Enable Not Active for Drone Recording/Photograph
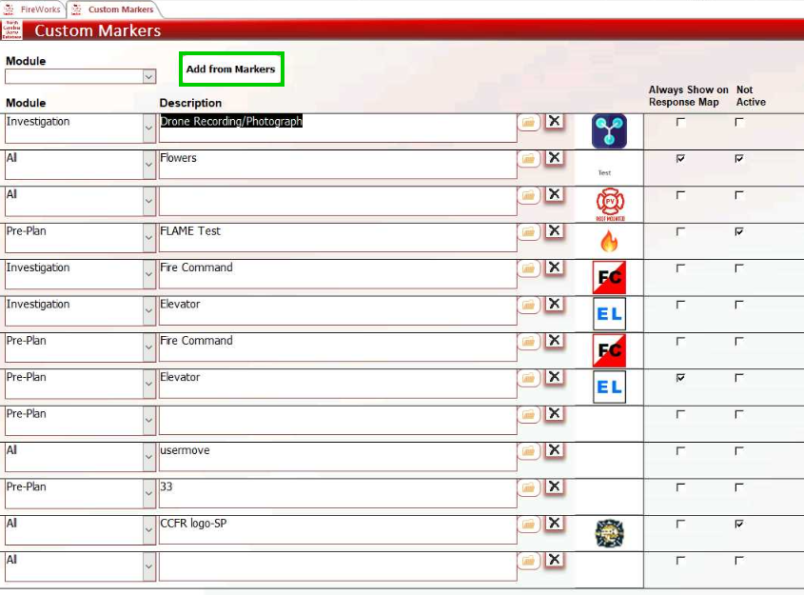804x595 pixels. pos(739,123)
